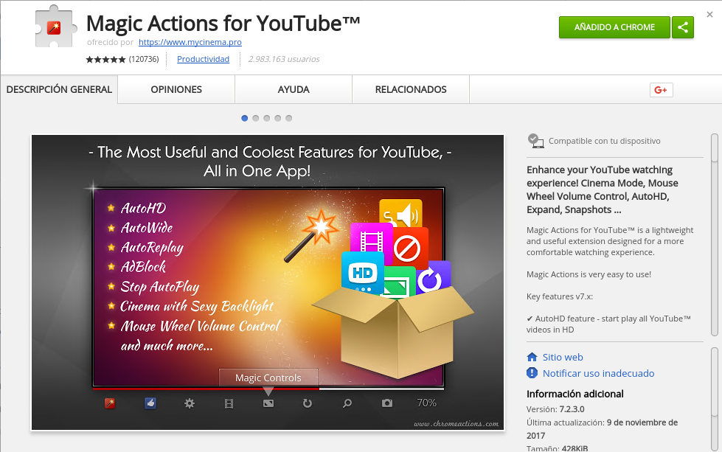Open the AYUDA tab
The height and width of the screenshot is (452, 722).
(293, 88)
